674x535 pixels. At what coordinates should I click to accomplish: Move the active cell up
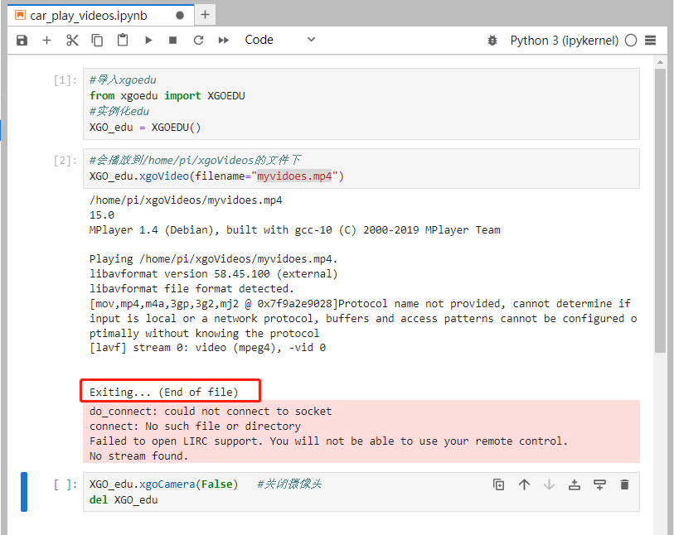[x=524, y=484]
